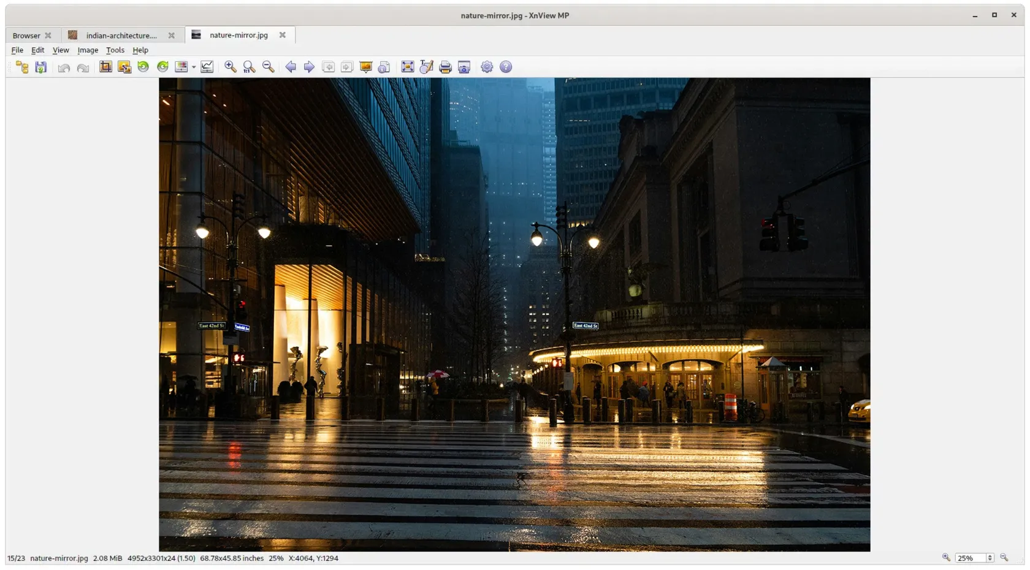This screenshot has width=1030, height=570.
Task: Click the Resize image toolbar icon
Action: coord(124,67)
